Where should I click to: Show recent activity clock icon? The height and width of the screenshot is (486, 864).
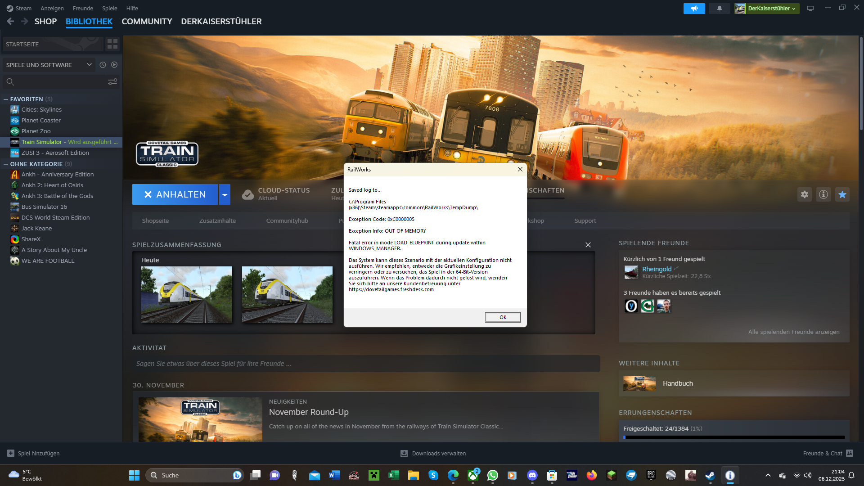click(x=103, y=65)
